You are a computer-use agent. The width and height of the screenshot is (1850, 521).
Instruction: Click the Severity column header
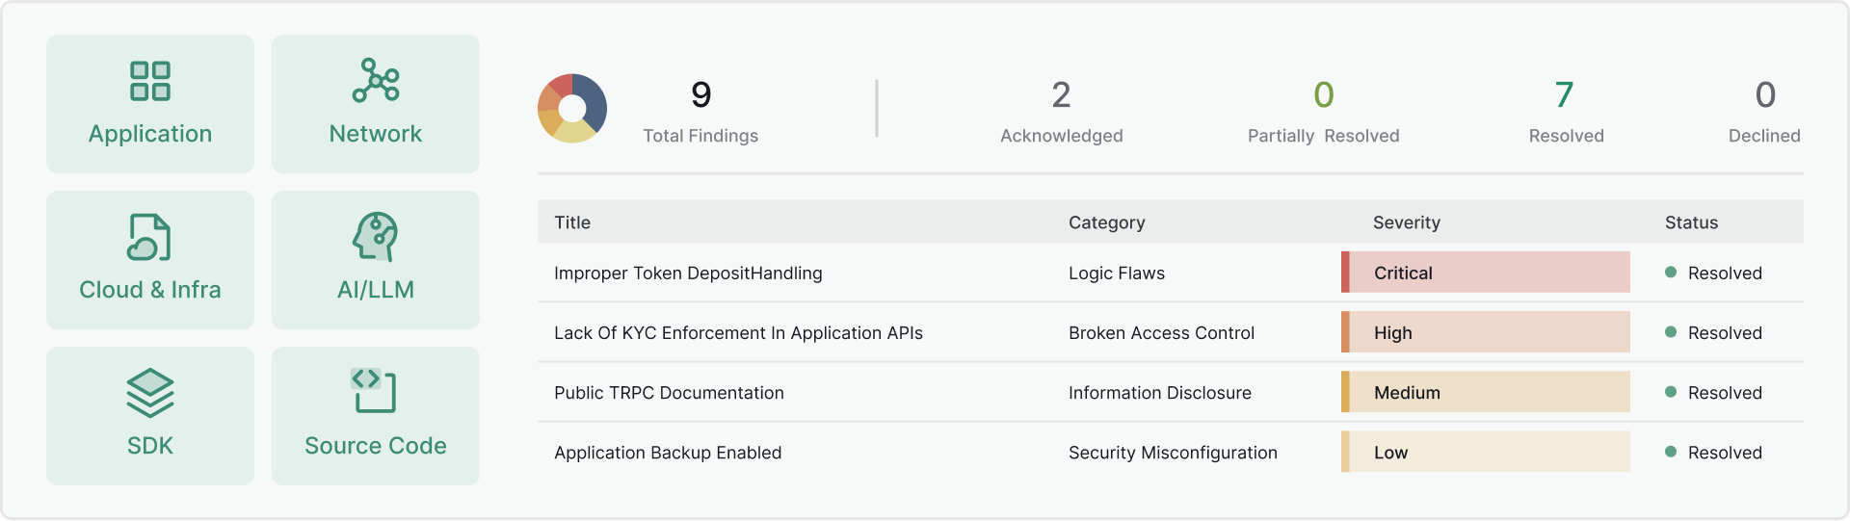pos(1407,222)
